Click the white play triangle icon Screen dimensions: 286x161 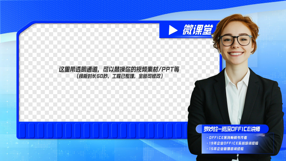click(x=173, y=30)
